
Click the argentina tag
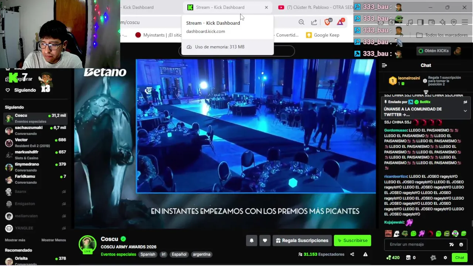point(201,254)
